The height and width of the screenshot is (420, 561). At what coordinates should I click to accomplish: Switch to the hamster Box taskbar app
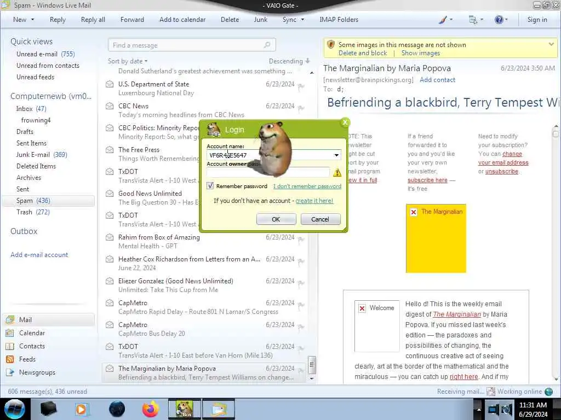point(184,409)
